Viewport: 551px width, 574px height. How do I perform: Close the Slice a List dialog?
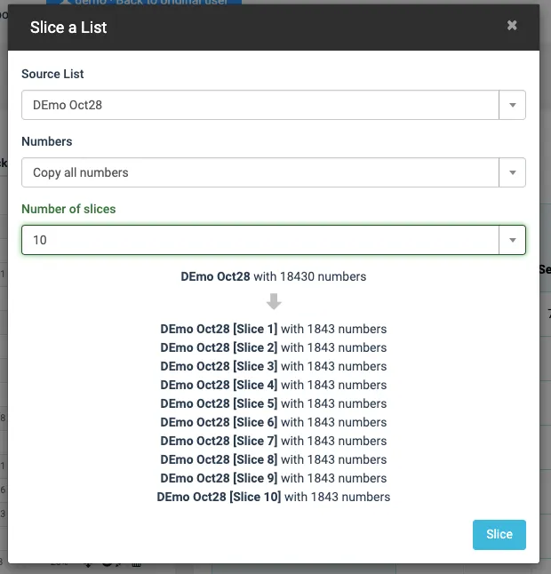[x=512, y=25]
